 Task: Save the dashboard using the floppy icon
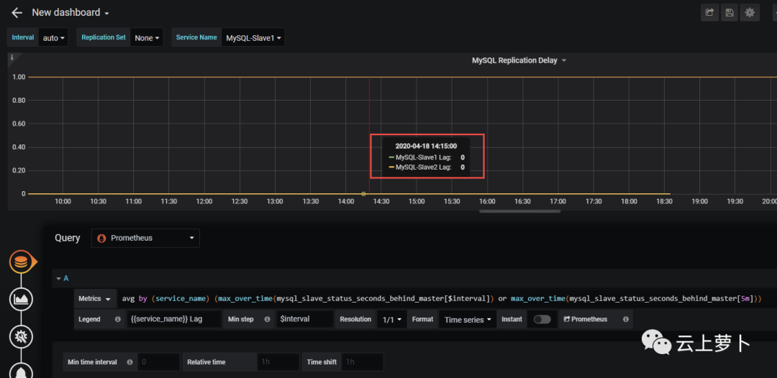coord(730,13)
